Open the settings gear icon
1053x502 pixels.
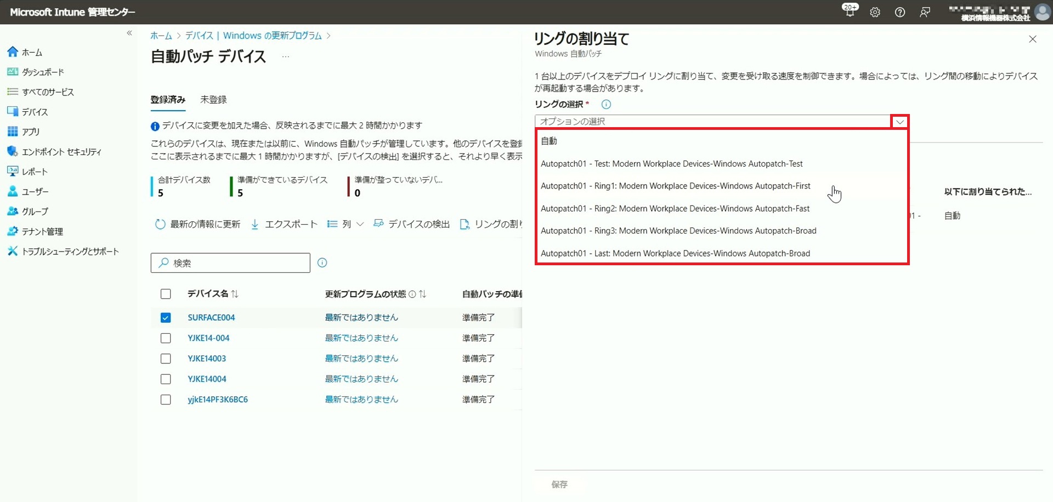coord(875,12)
